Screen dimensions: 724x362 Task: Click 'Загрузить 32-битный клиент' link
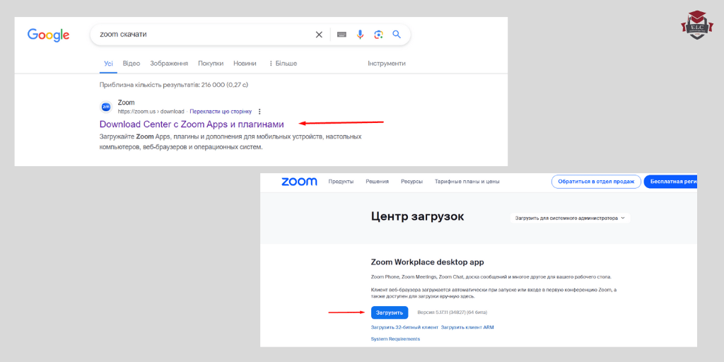point(404,327)
